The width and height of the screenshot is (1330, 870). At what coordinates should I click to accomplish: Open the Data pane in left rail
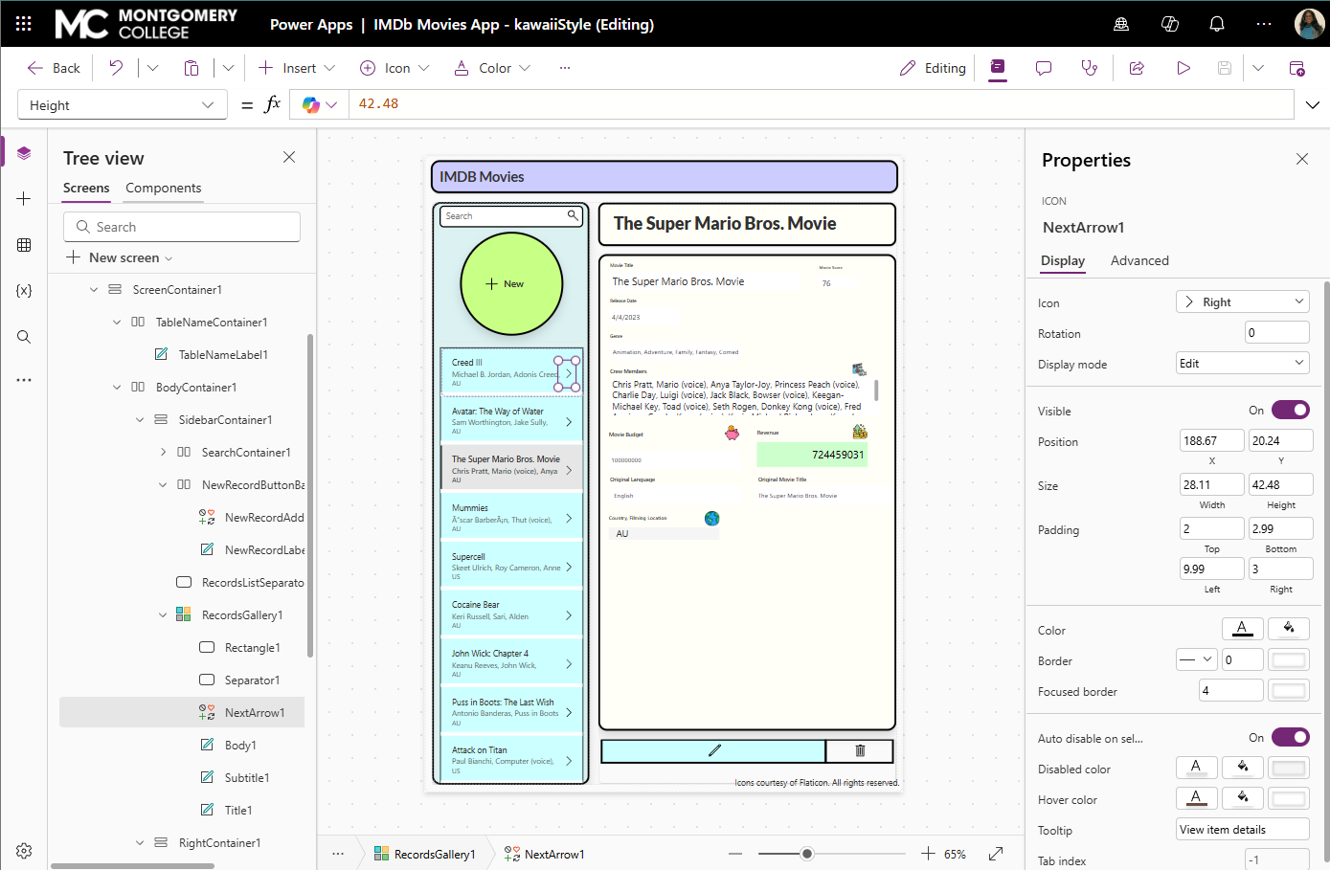coord(24,245)
